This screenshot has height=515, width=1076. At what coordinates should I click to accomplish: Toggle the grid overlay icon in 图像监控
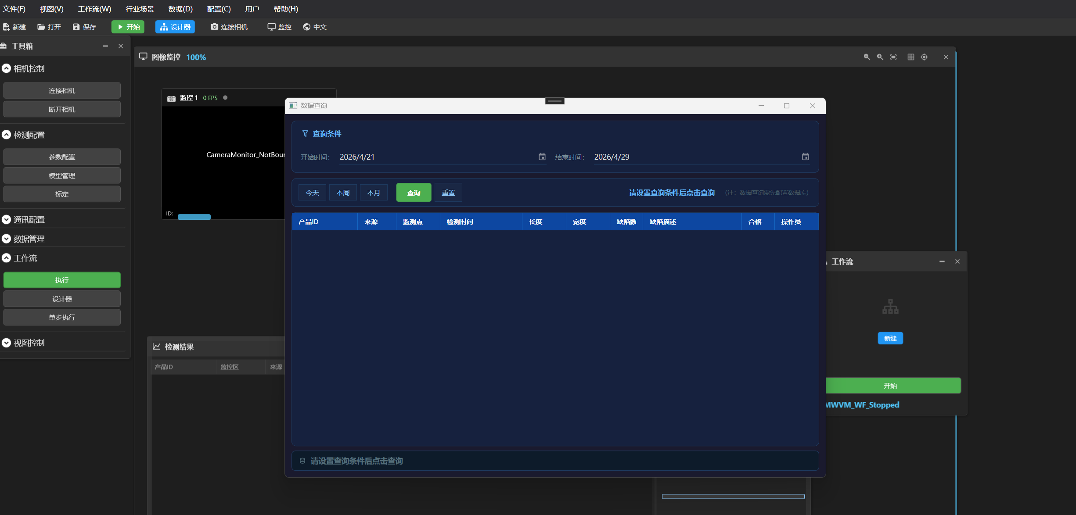tap(911, 57)
